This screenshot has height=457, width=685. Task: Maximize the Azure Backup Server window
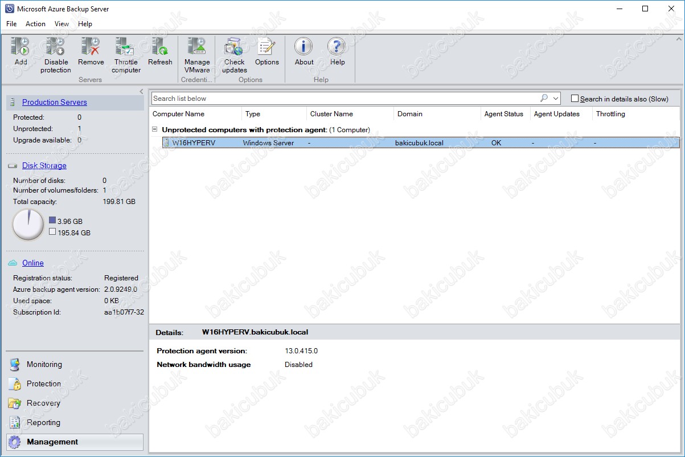pyautogui.click(x=645, y=9)
